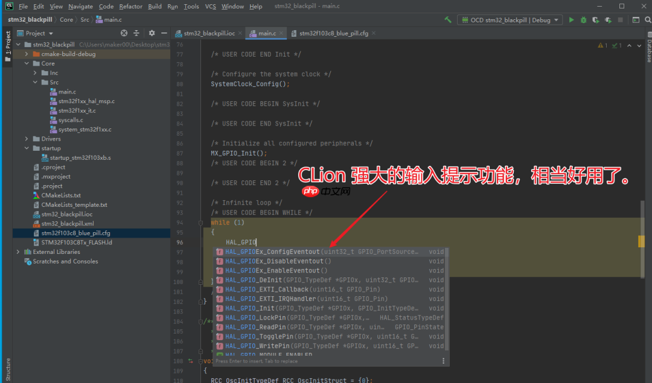The image size is (652, 383).
Task: Open the search everywhere magnifier icon
Action: tap(647, 19)
